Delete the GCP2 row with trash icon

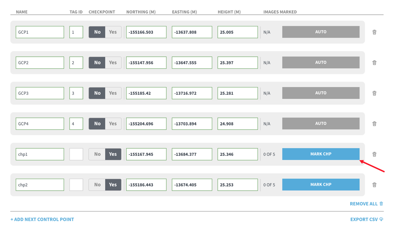point(374,63)
